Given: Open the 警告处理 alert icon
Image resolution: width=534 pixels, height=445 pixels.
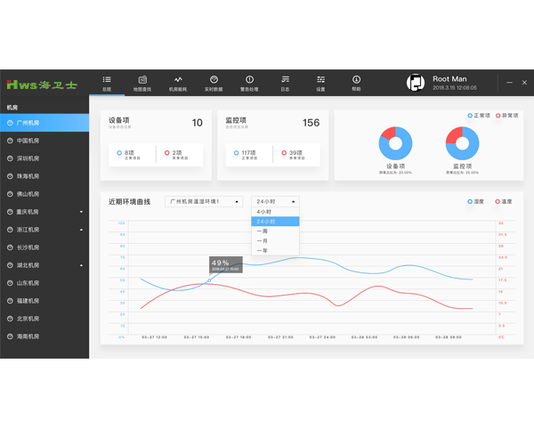Looking at the screenshot, I should (x=249, y=79).
